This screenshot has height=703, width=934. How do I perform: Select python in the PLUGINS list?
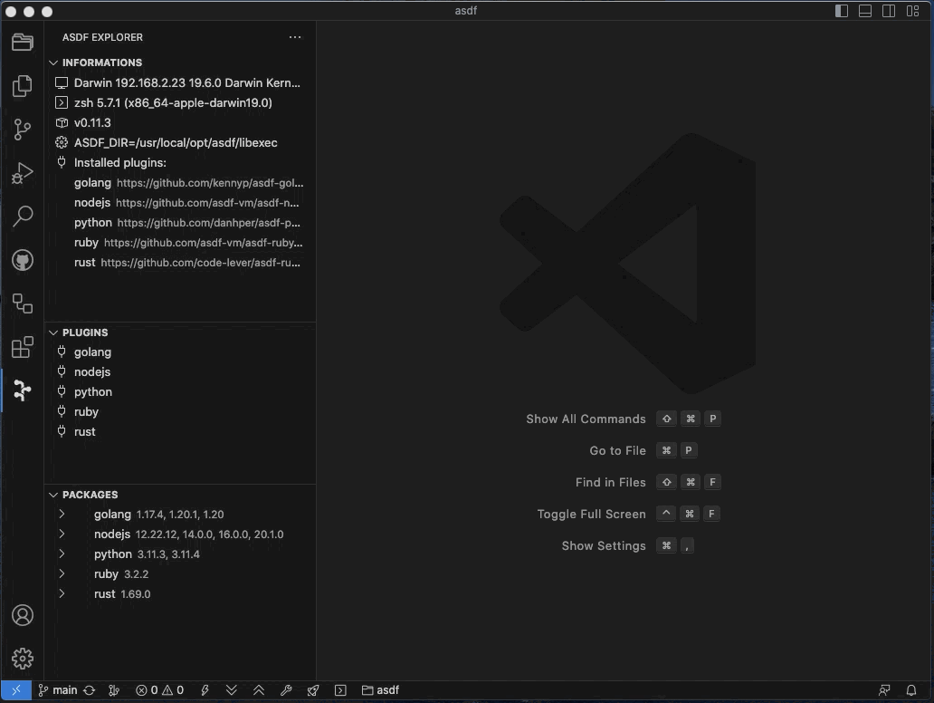tap(180, 391)
